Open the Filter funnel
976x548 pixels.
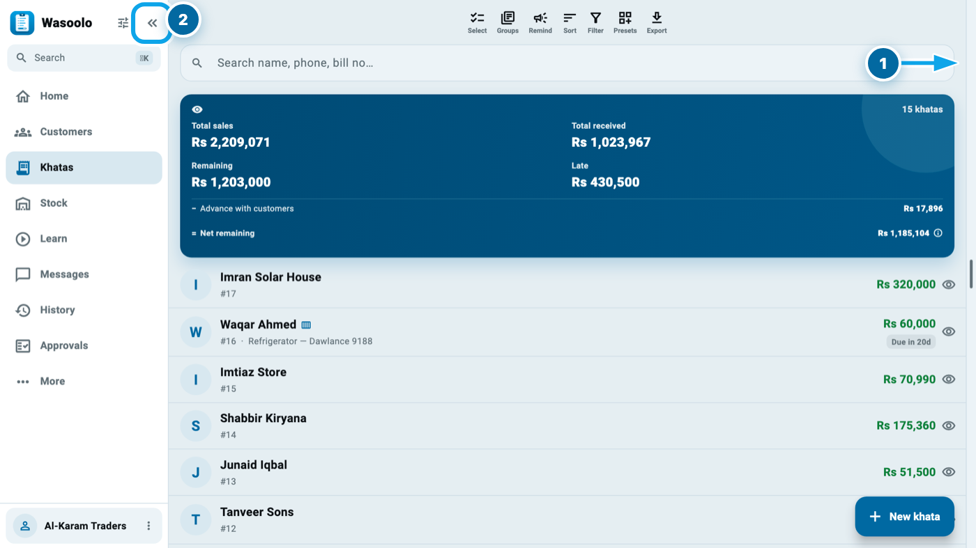(595, 22)
